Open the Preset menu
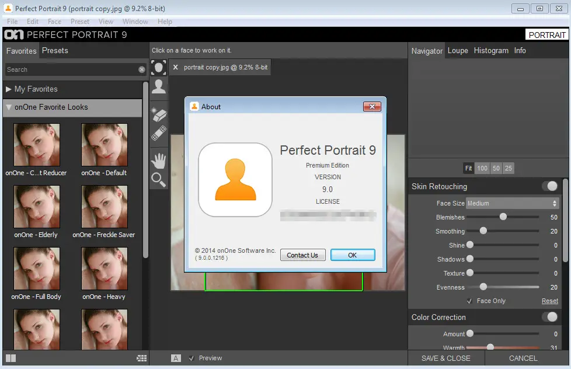The height and width of the screenshot is (369, 571). pyautogui.click(x=80, y=22)
